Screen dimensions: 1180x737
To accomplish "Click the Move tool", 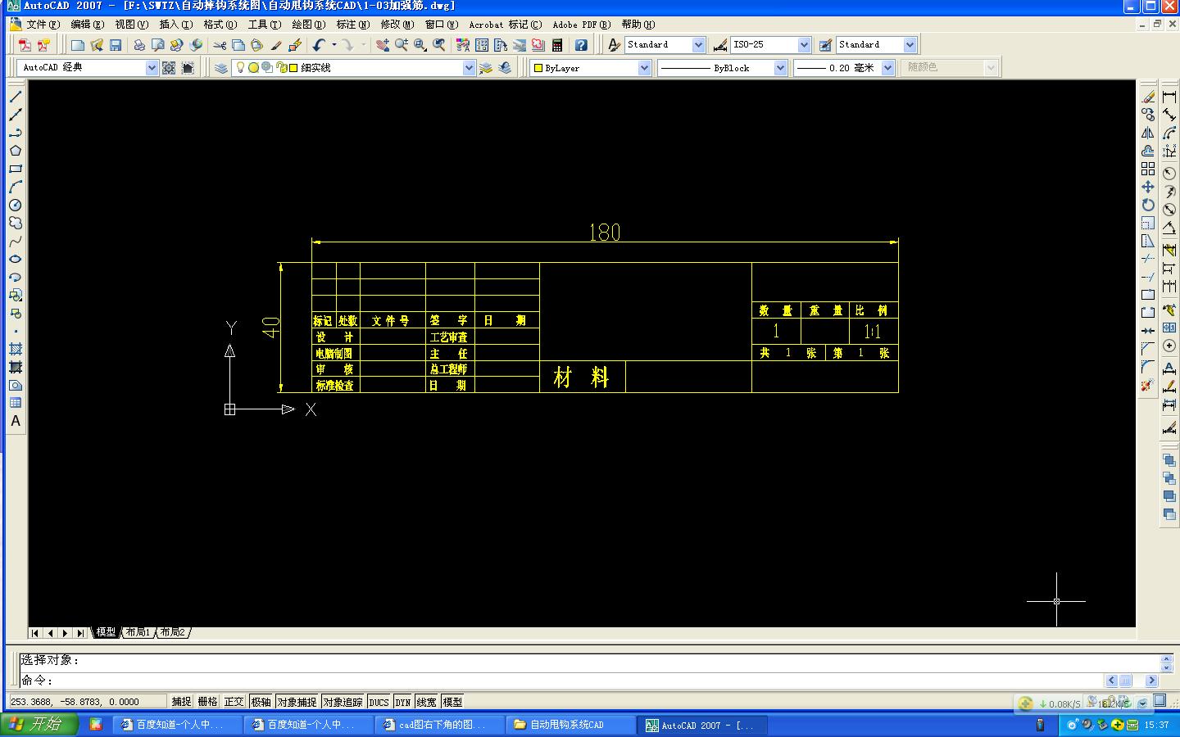I will (x=1148, y=187).
